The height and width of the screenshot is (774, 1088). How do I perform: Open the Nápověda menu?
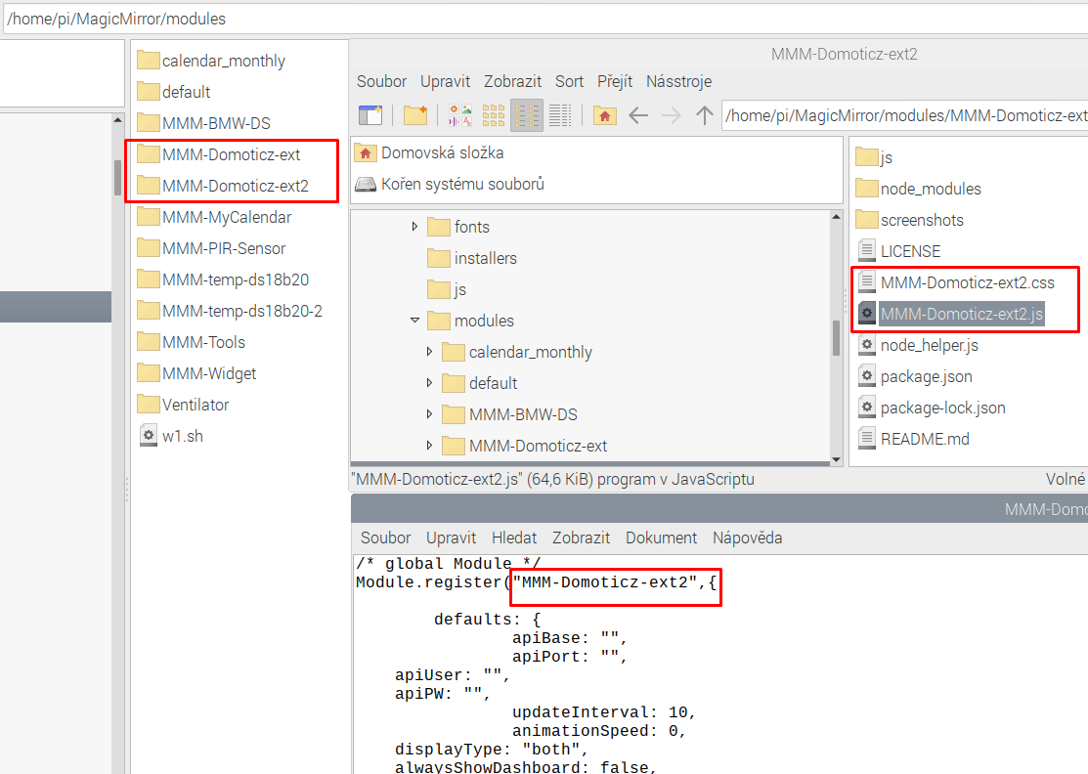click(747, 538)
